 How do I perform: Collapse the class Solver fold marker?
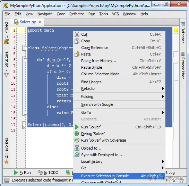click(25, 48)
